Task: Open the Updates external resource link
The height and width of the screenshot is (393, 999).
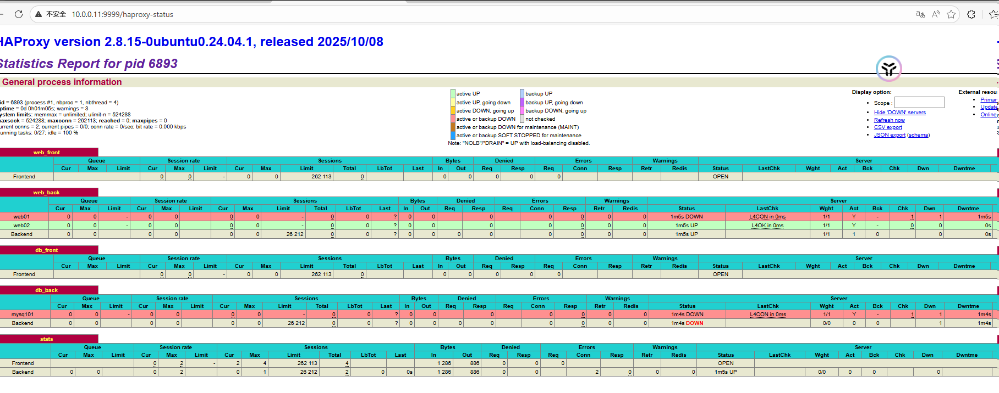Action: [989, 107]
